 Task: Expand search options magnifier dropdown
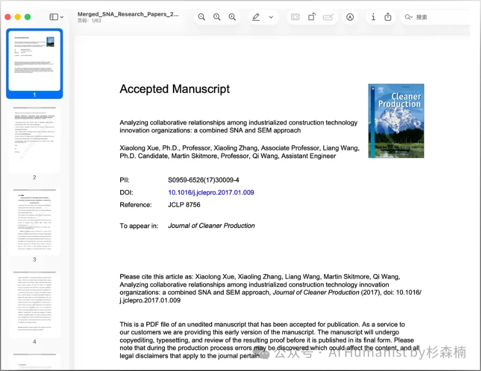coord(408,17)
